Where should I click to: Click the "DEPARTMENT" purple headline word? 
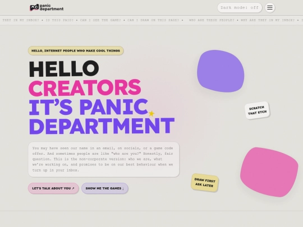(102, 126)
